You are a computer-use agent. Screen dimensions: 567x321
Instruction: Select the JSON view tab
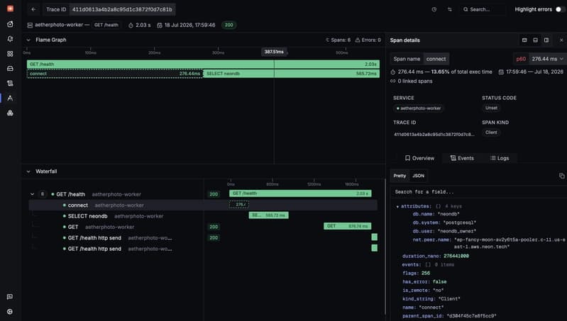[x=419, y=176]
